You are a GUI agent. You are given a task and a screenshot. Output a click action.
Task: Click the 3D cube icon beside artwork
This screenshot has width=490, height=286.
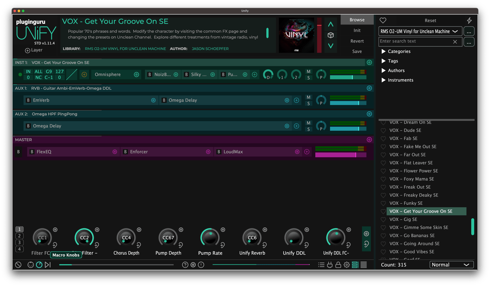331,35
